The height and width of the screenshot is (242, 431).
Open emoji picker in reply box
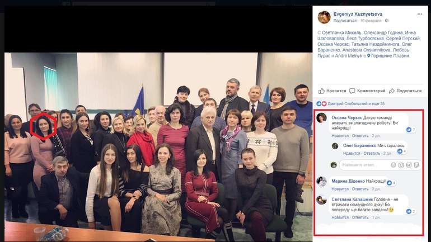[393, 165]
